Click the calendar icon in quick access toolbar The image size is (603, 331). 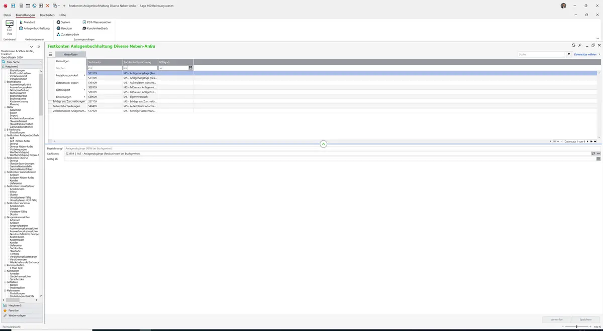pos(27,6)
